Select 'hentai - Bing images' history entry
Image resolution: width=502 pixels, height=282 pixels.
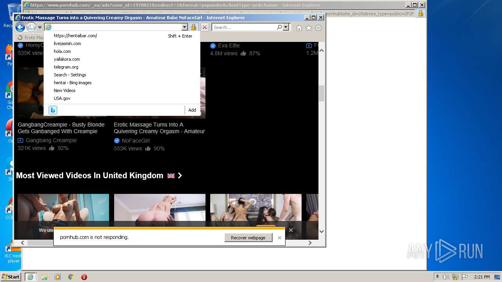tap(73, 83)
